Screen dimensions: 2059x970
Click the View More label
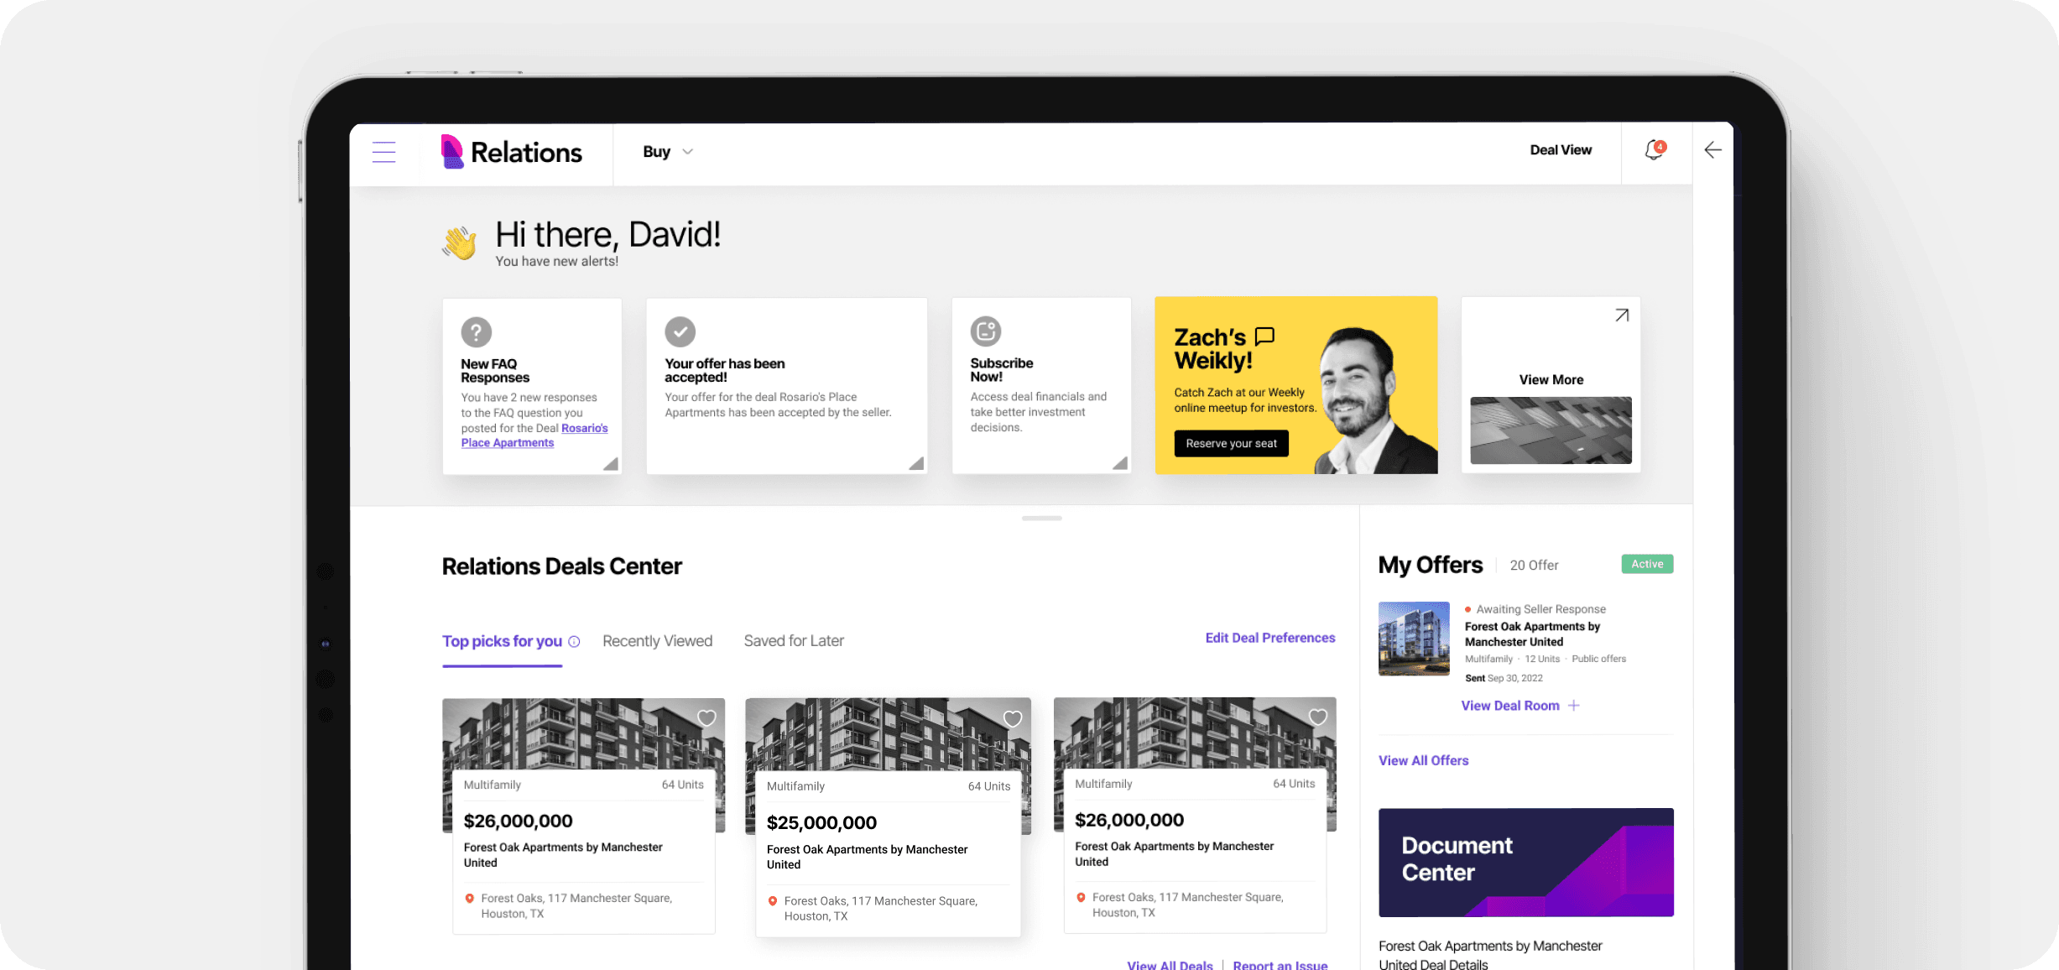pyautogui.click(x=1551, y=380)
